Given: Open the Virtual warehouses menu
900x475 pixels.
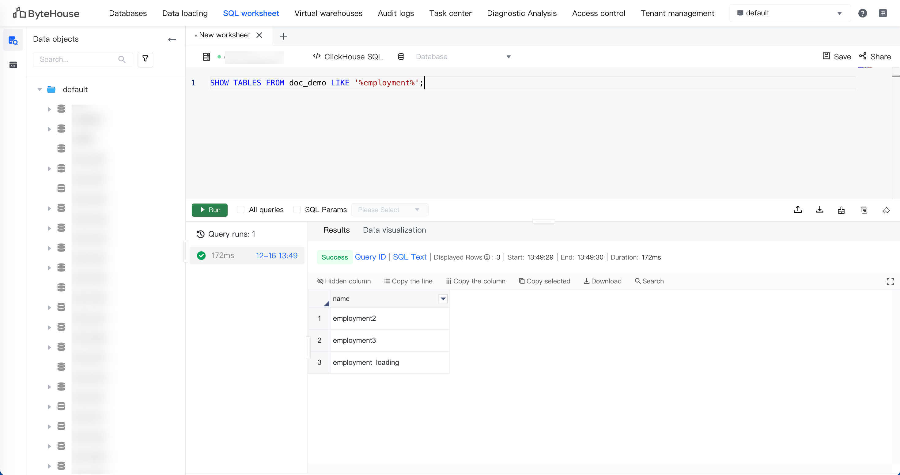Looking at the screenshot, I should (328, 13).
